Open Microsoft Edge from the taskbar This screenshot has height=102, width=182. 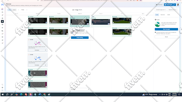pyautogui.click(x=21, y=95)
